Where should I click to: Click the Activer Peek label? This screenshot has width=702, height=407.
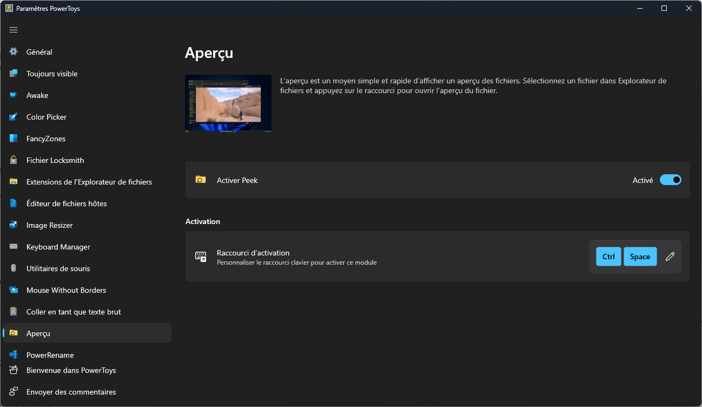tap(237, 180)
